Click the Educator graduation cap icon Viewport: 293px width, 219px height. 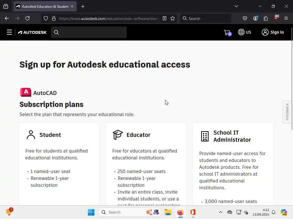point(118,135)
